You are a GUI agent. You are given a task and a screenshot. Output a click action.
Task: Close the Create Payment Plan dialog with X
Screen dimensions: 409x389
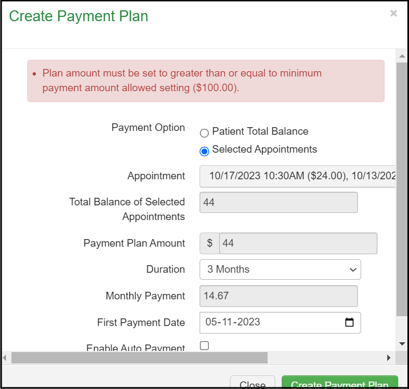coord(393,13)
